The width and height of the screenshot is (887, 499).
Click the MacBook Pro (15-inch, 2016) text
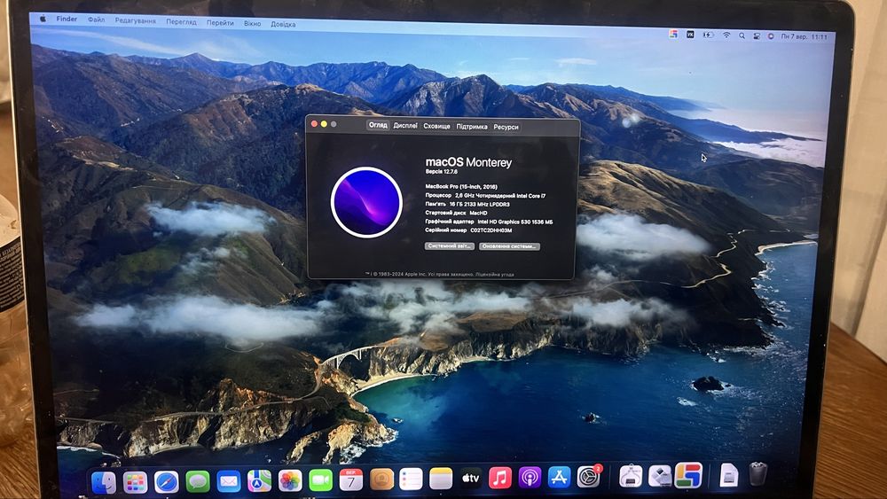(461, 186)
